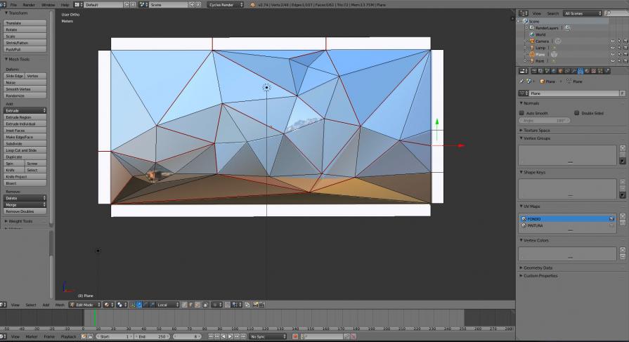Expand the Geometry Data panel
This screenshot has width=629, height=342.
click(538, 268)
